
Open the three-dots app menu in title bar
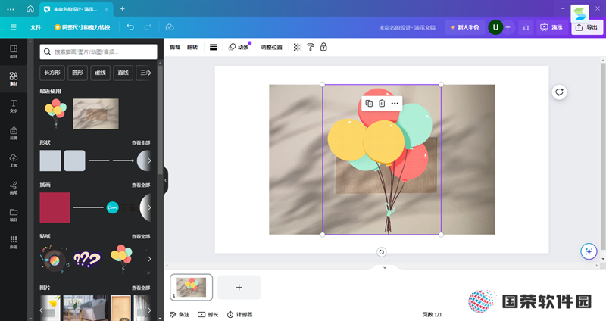pos(11,9)
